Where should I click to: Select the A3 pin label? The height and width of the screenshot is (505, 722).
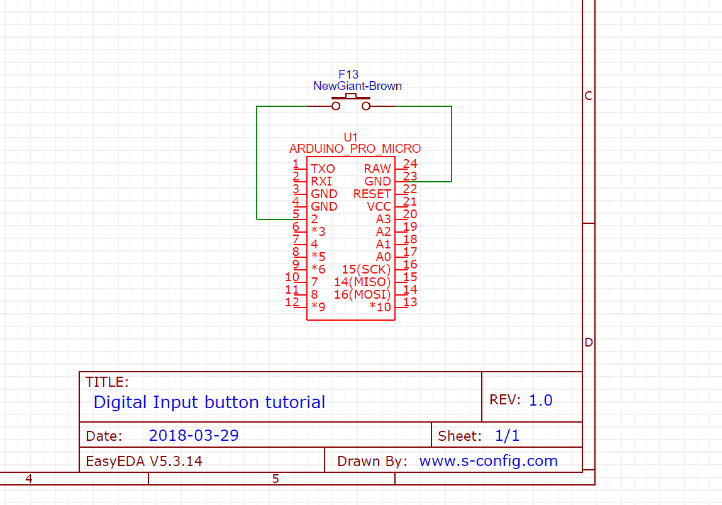[x=383, y=219]
